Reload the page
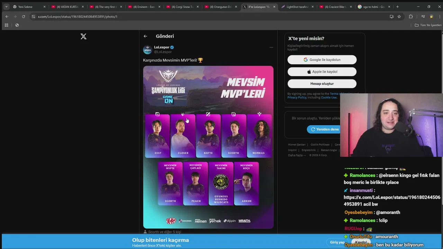This screenshot has height=249, width=443. [23, 16]
